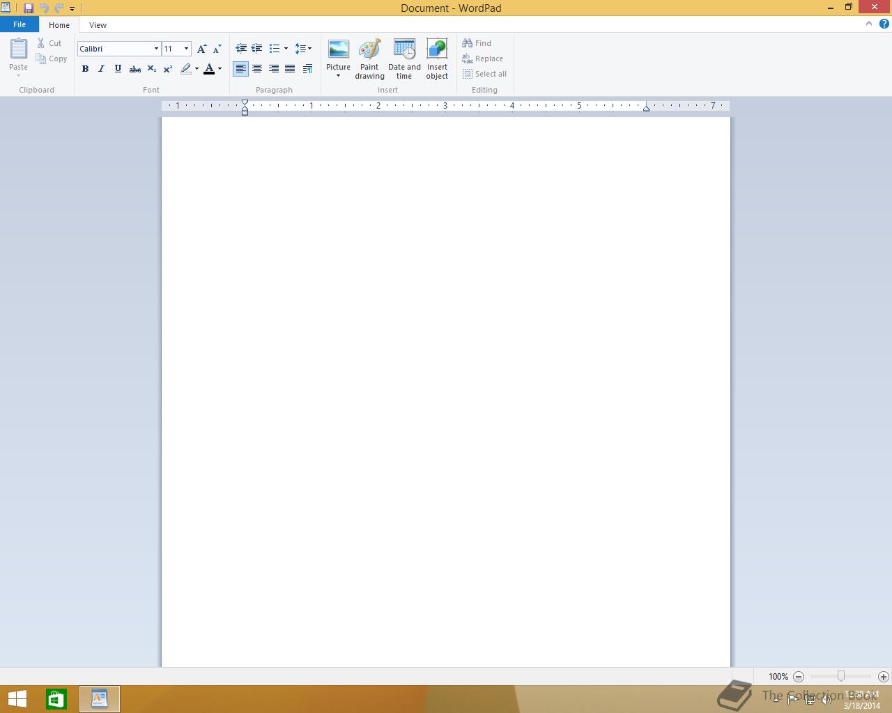The height and width of the screenshot is (713, 892).
Task: Click the Find button
Action: [477, 43]
